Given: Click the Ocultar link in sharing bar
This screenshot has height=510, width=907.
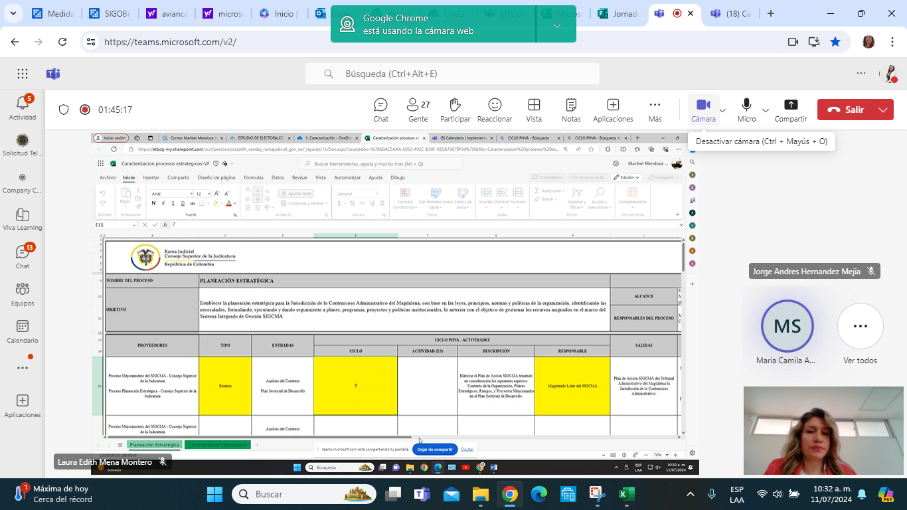Looking at the screenshot, I should pyautogui.click(x=467, y=450).
